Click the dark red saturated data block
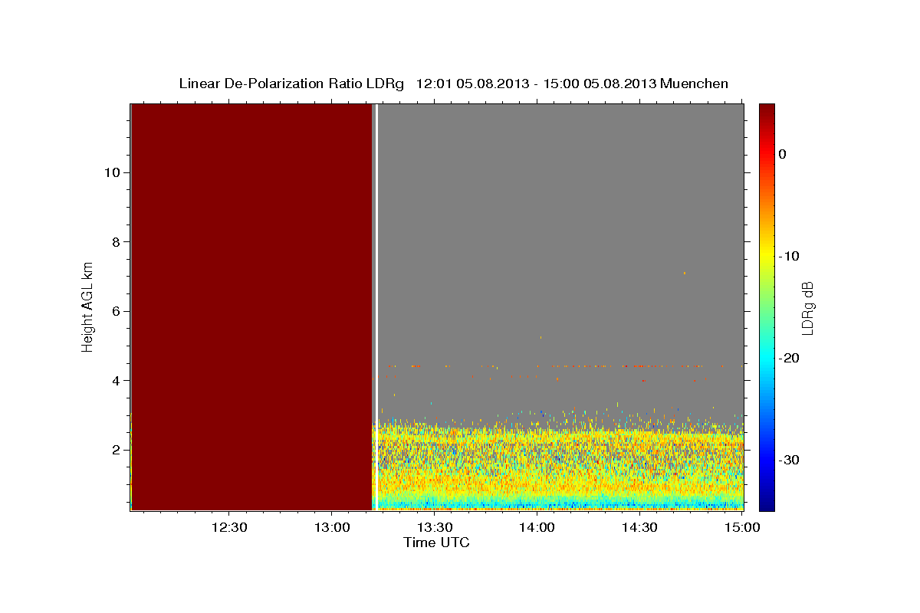The height and width of the screenshot is (613, 920). [x=251, y=306]
